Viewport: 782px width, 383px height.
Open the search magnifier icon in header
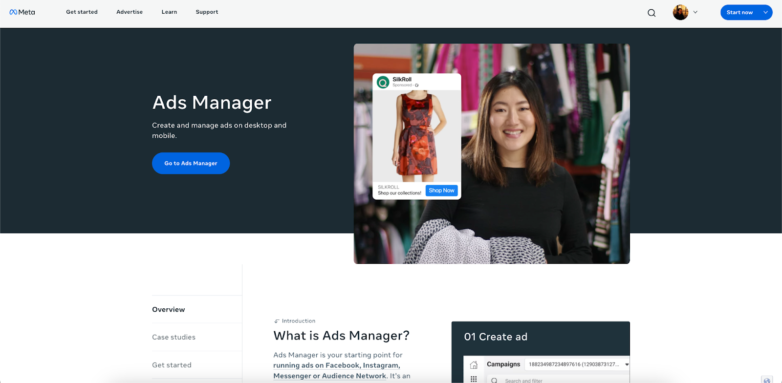(652, 13)
